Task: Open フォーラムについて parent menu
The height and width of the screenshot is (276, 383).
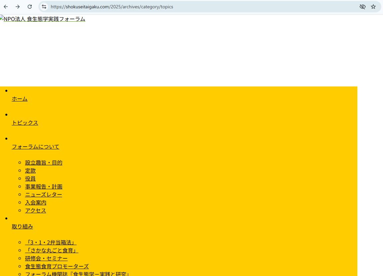Action: (35, 147)
